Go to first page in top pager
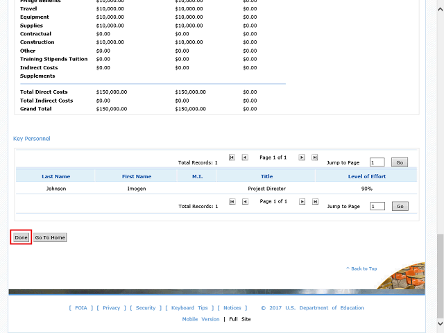The image size is (444, 333). point(232,157)
